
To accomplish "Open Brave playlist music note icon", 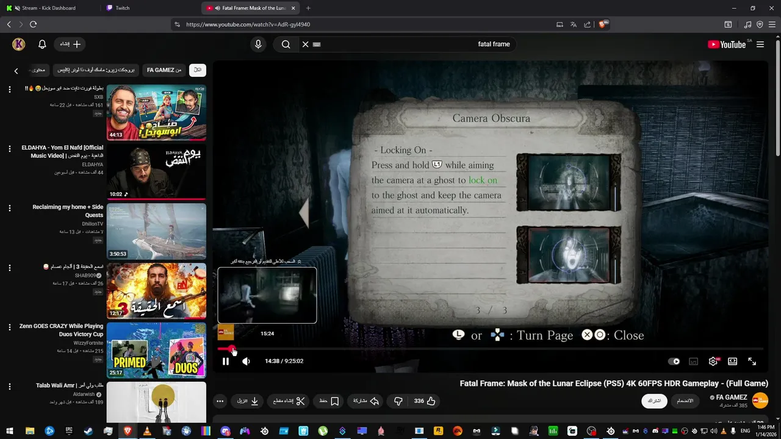I will pos(747,24).
